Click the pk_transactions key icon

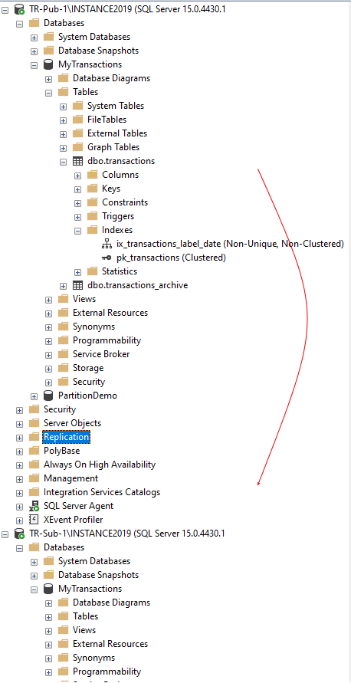tap(107, 258)
